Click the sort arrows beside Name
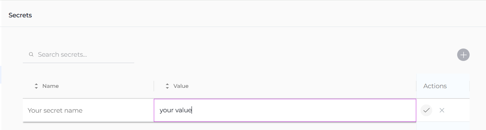The height and width of the screenshot is (130, 486). coord(36,86)
